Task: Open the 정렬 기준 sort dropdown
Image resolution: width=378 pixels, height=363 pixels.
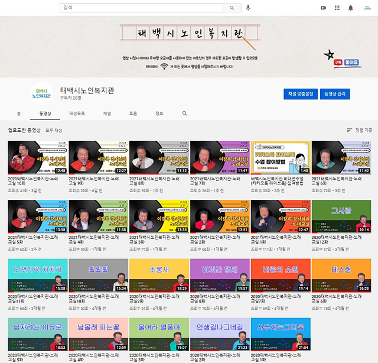Action: (359, 130)
